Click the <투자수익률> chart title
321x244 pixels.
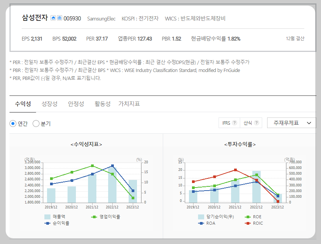tap(240, 144)
